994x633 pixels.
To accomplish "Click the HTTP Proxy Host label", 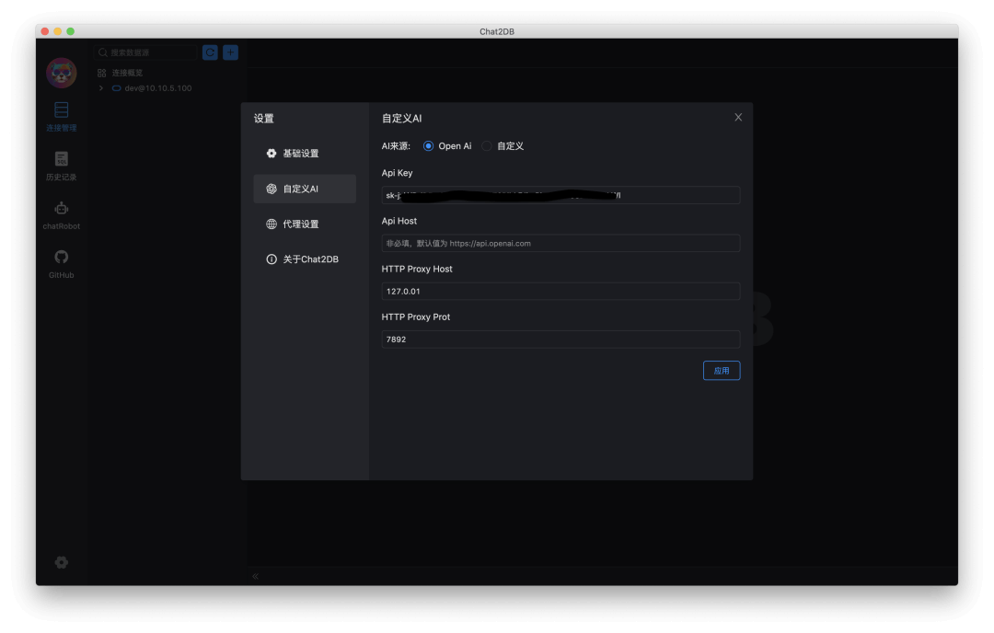I will [417, 270].
